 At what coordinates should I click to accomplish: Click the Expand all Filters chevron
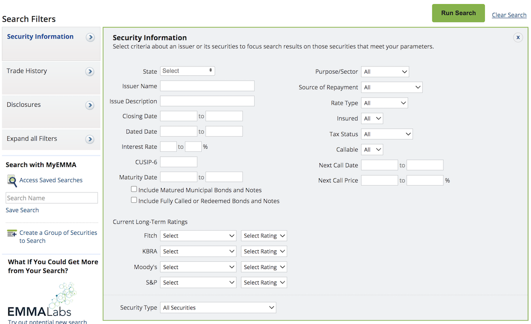coord(90,139)
